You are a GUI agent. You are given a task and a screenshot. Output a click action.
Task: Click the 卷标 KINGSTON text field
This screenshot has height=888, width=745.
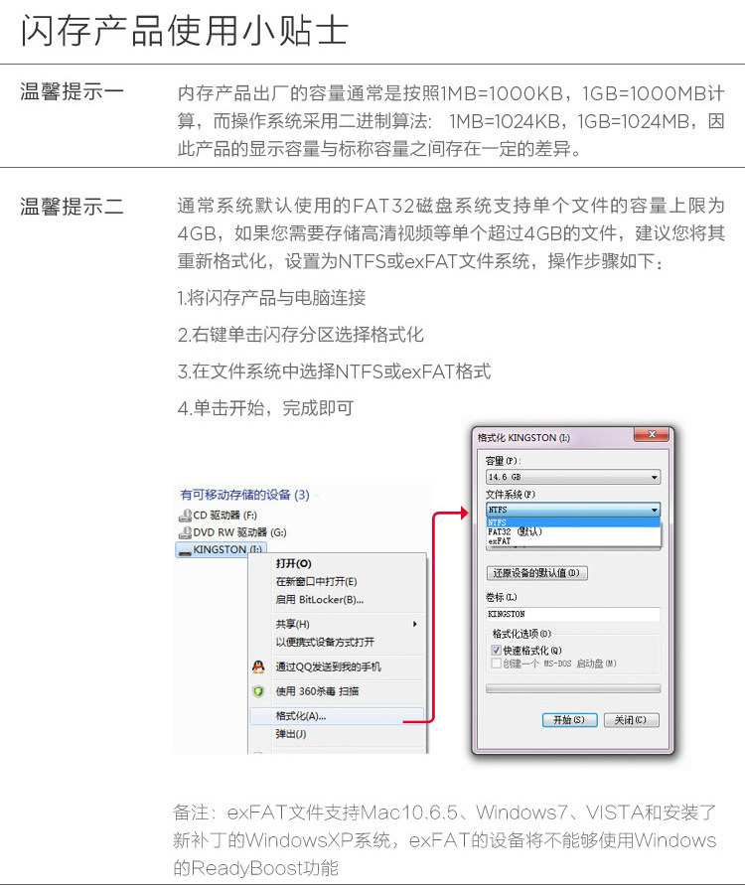[573, 614]
